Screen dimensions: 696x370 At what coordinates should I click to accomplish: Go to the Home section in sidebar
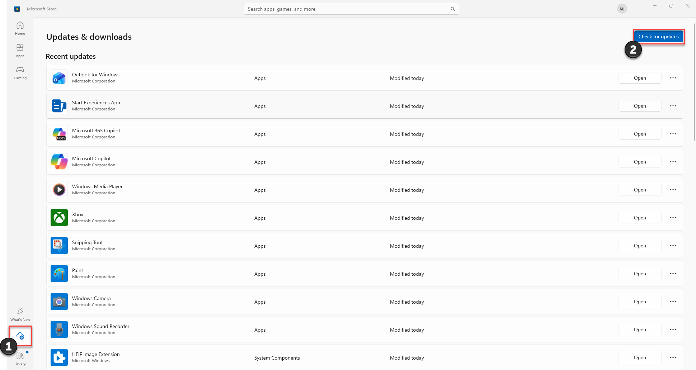20,28
